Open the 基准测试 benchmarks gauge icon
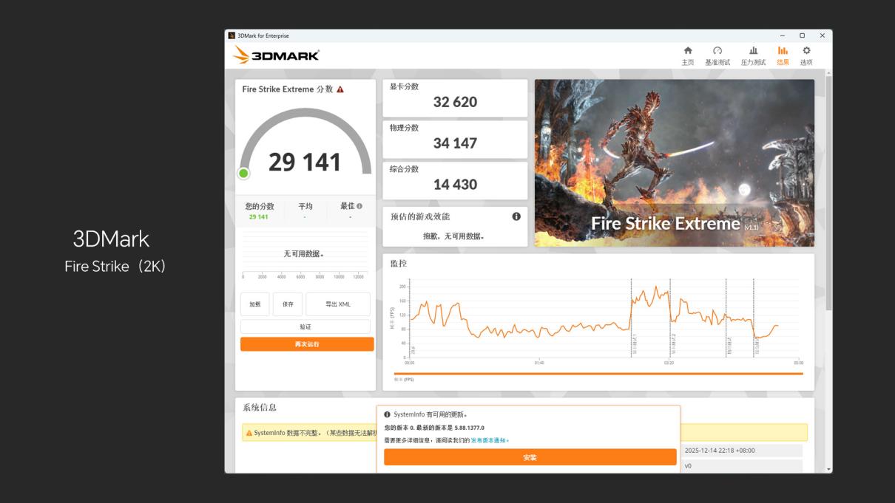Viewport: 895px width, 503px height. pyautogui.click(x=717, y=51)
